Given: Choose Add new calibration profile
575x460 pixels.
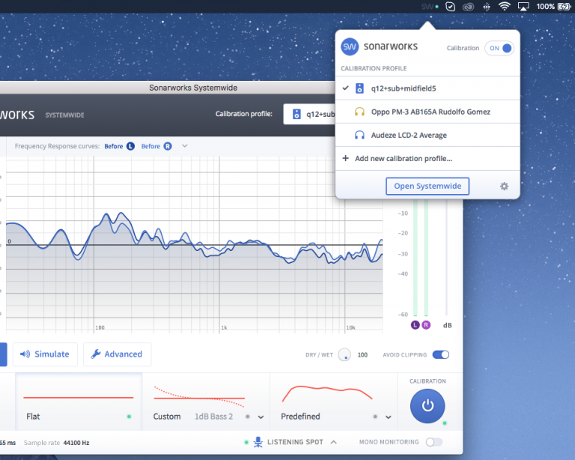Looking at the screenshot, I should (428, 159).
